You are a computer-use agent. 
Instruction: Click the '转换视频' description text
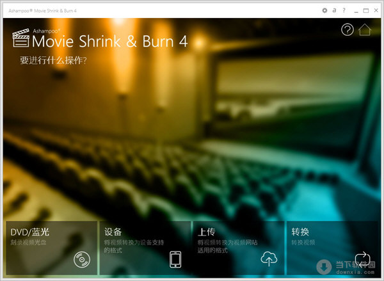pyautogui.click(x=303, y=243)
